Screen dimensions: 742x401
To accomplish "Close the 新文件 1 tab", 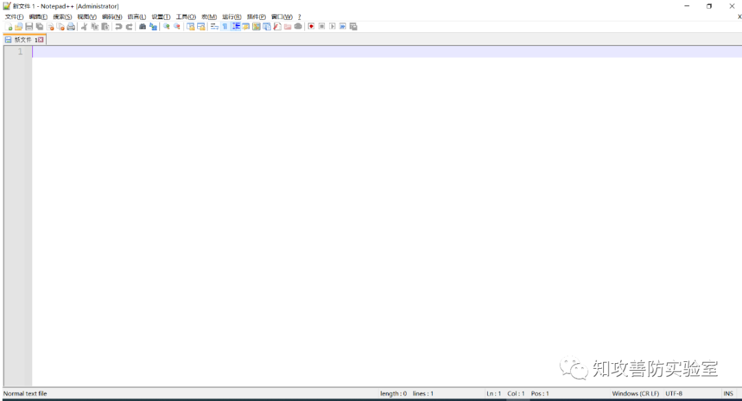I will point(41,40).
